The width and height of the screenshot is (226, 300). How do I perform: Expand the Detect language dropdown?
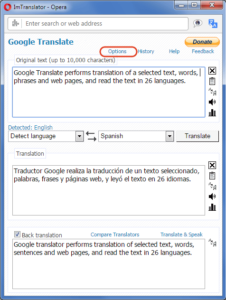[79, 136]
